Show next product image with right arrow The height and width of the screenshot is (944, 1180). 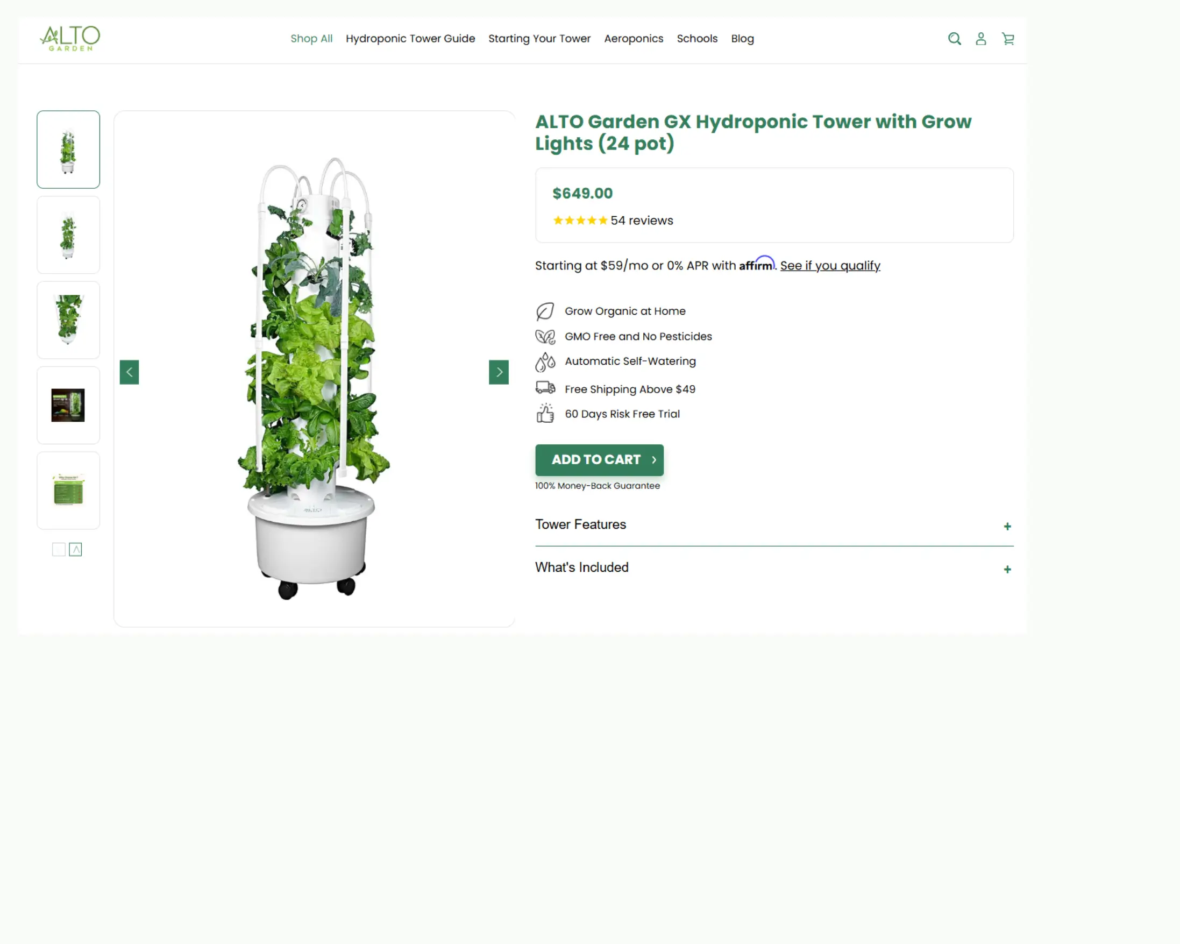(x=499, y=372)
